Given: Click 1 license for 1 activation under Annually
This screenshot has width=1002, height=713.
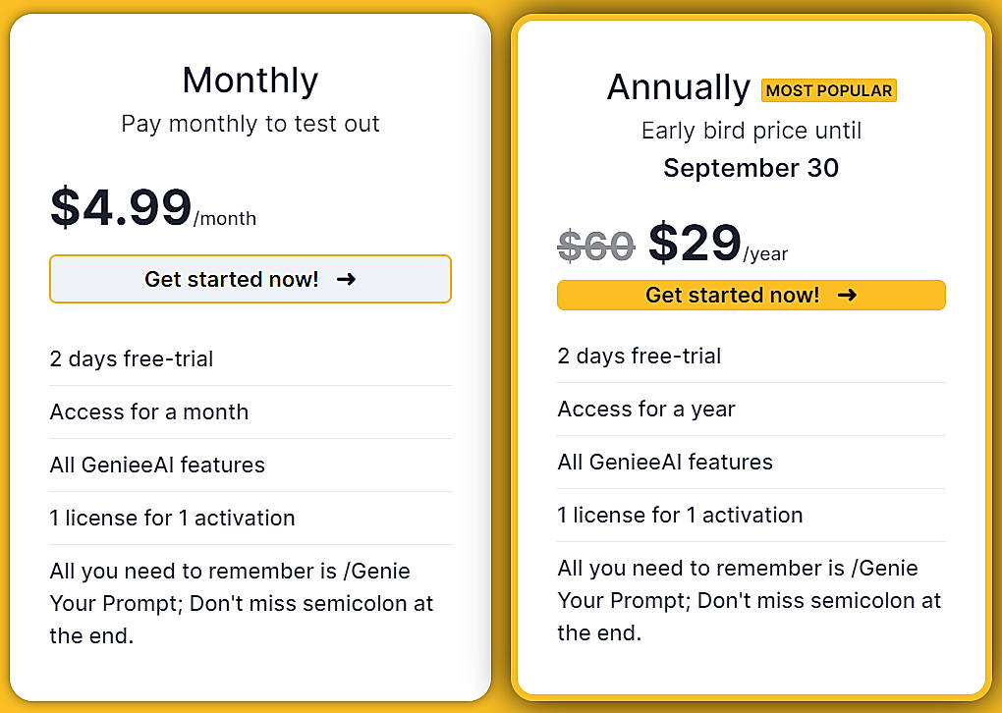Looking at the screenshot, I should [x=680, y=515].
